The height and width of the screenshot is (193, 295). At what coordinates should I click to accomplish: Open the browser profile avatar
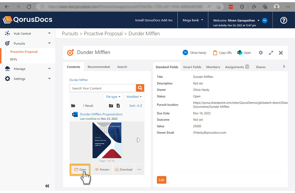click(276, 7)
